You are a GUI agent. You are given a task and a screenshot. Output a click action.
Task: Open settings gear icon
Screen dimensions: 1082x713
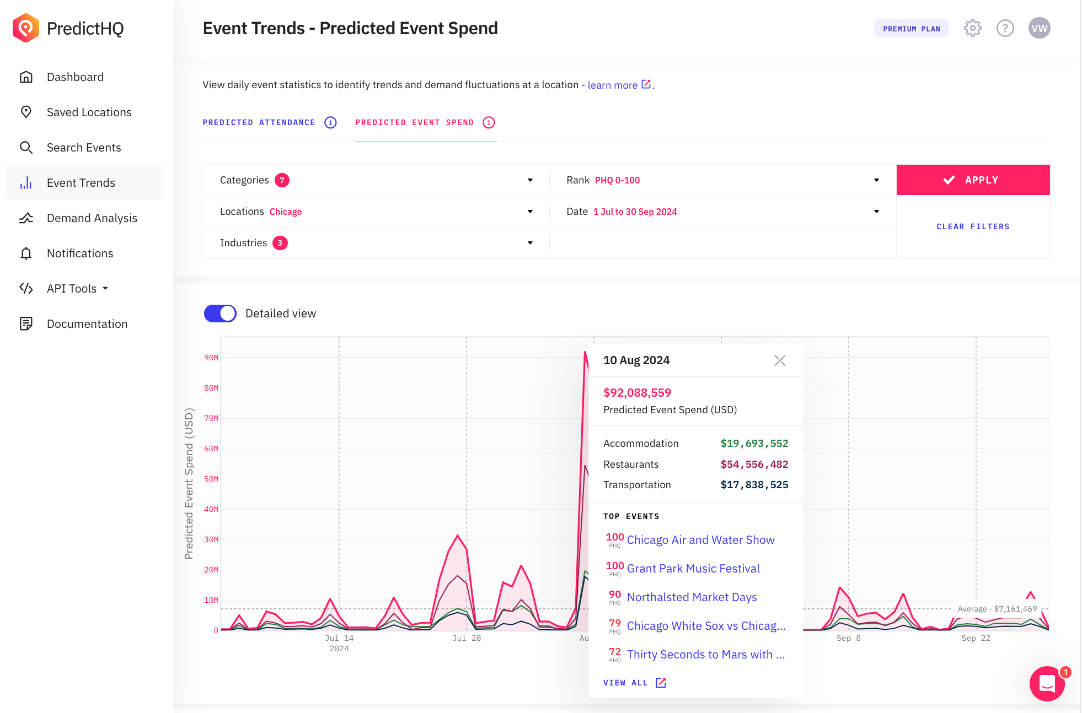[x=972, y=28]
